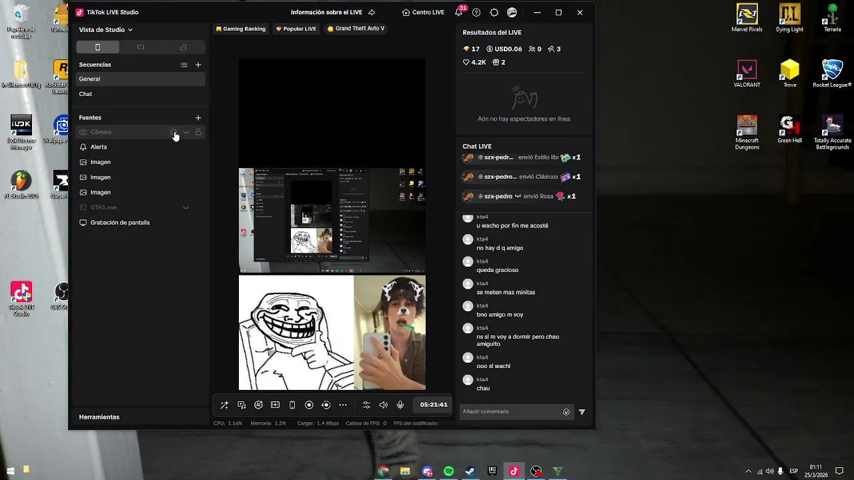Open the emoji picker in comment box
Screen dimensions: 854x480
(566, 412)
